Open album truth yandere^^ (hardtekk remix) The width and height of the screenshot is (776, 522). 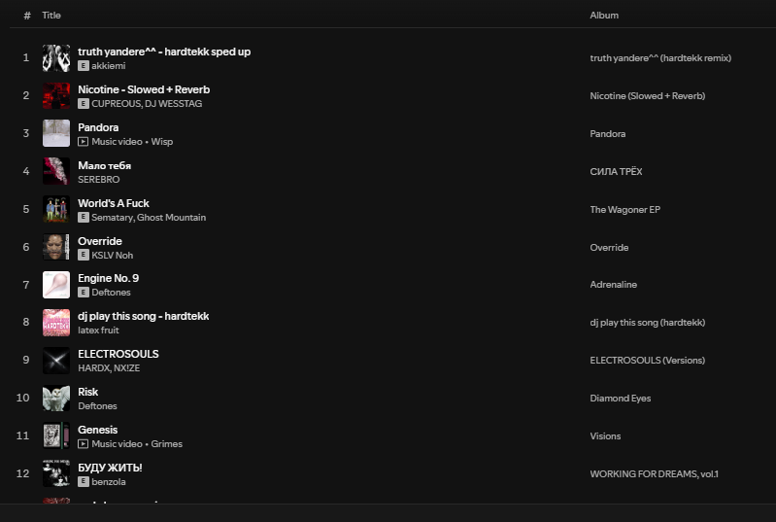660,58
